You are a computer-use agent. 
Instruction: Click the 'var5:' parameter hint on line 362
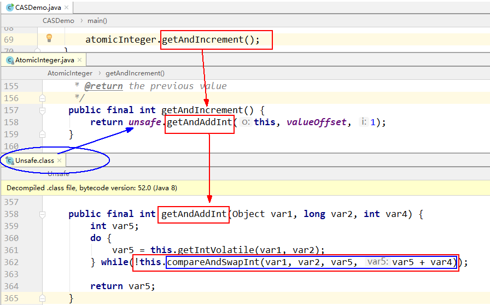(377, 262)
